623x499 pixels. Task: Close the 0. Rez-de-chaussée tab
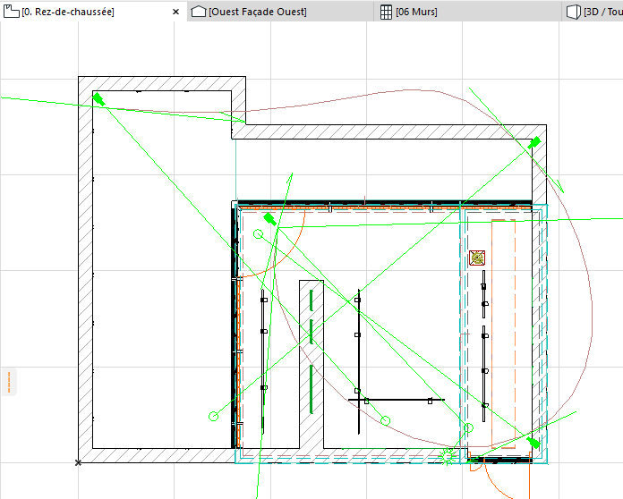175,12
